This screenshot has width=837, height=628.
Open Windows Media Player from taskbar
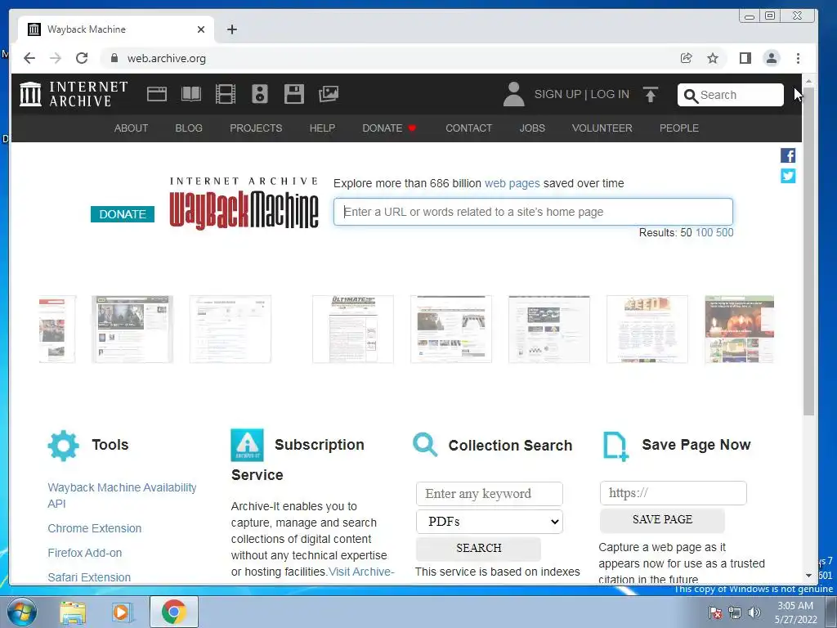point(122,612)
